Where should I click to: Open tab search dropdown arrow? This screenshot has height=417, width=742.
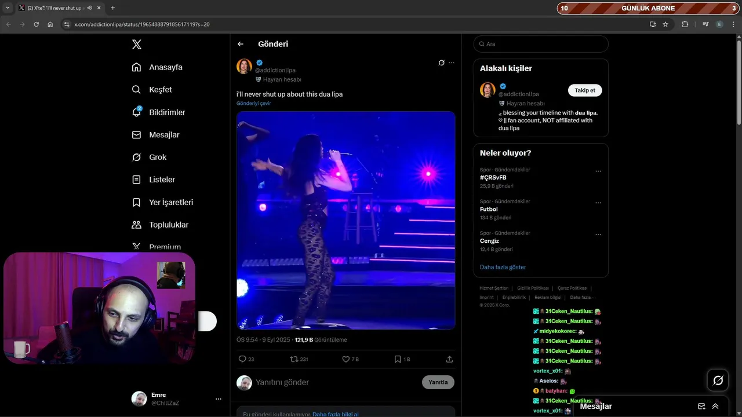pyautogui.click(x=8, y=8)
